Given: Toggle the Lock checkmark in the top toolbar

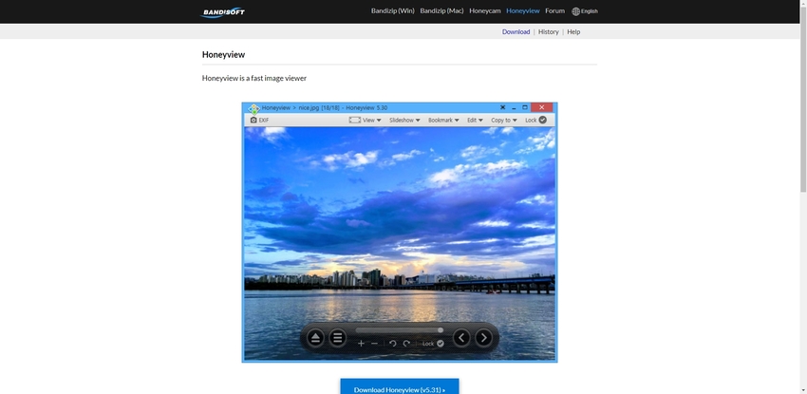Looking at the screenshot, I should (543, 121).
